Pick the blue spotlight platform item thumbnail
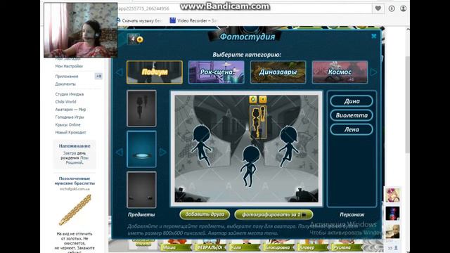 coord(141,149)
